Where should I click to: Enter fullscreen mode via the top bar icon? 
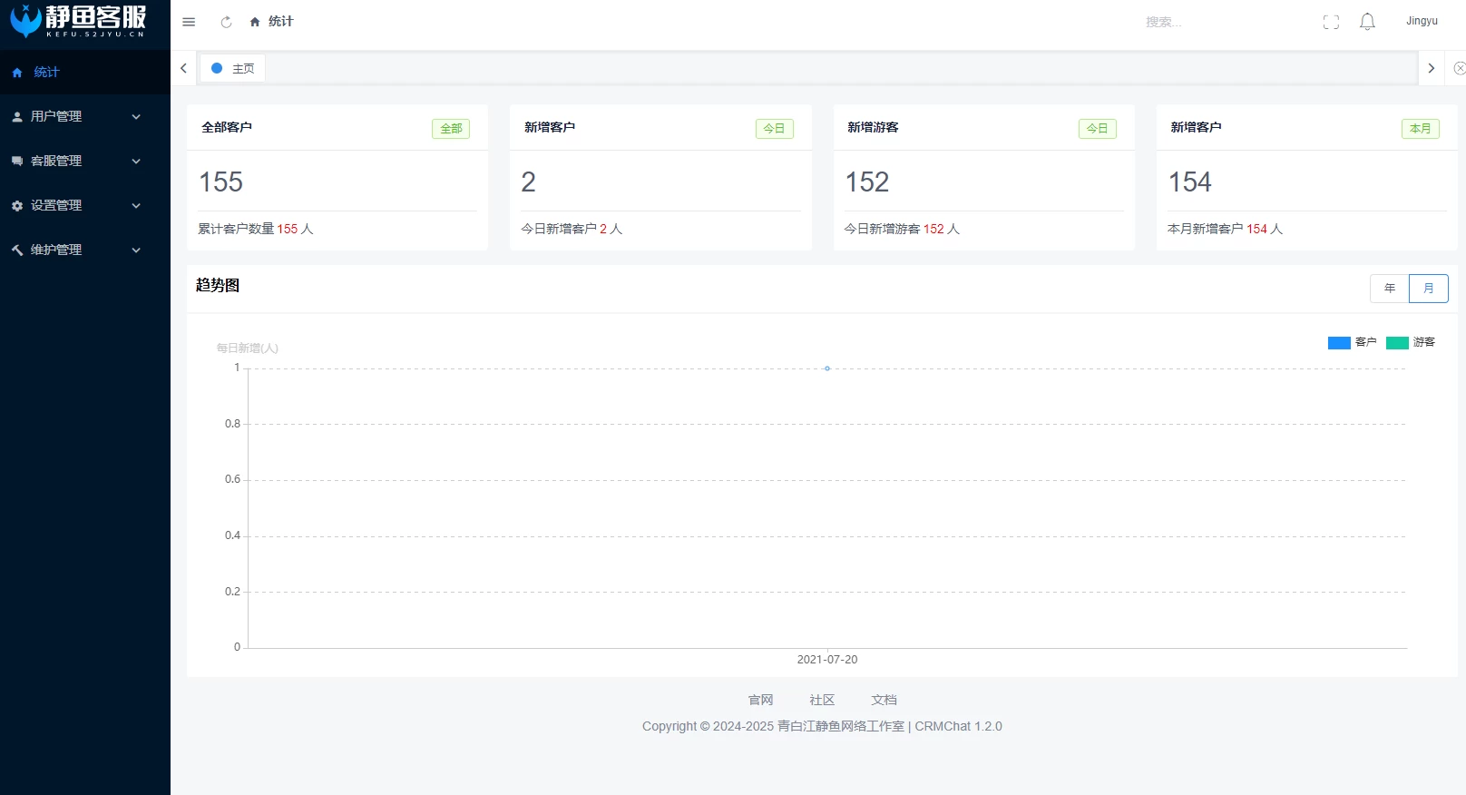coord(1331,22)
